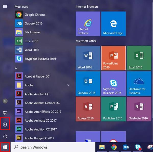The height and width of the screenshot is (152, 153).
Task: Click the 'Microsoft Office' group title
Action: (86, 41)
